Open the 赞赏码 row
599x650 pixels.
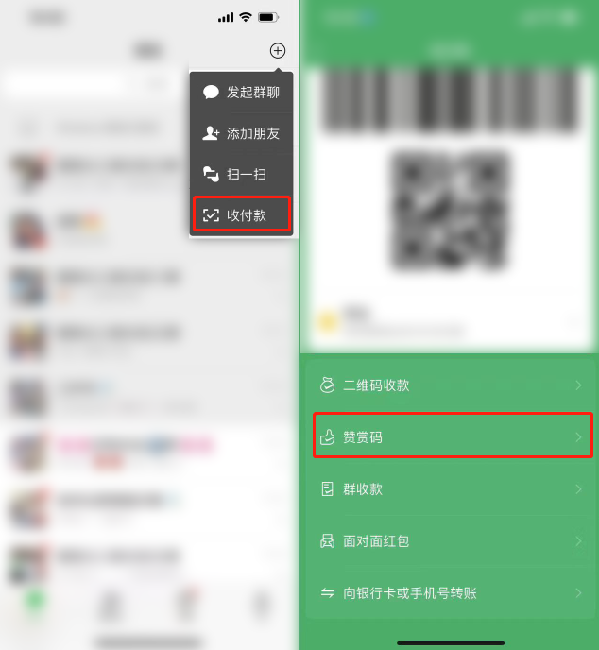pos(453,436)
